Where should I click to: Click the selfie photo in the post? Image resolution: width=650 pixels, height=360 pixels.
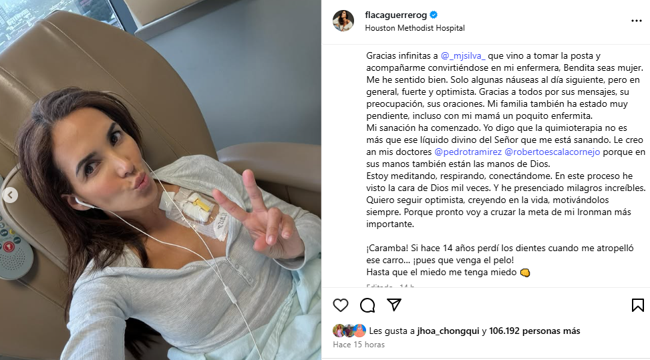(160, 180)
